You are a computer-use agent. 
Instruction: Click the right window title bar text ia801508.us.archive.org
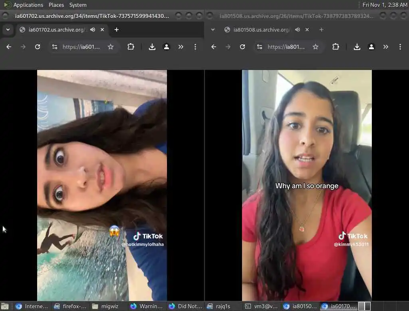pyautogui.click(x=297, y=16)
